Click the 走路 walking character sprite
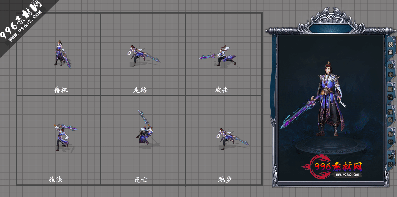Viewport: 397px width, 197px height. tap(144, 55)
